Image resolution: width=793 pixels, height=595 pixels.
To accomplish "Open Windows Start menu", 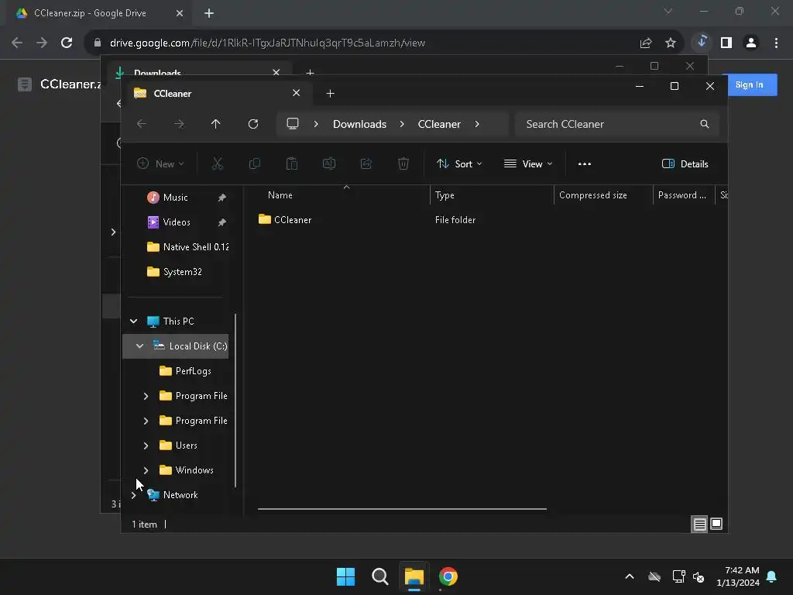I will click(x=345, y=576).
